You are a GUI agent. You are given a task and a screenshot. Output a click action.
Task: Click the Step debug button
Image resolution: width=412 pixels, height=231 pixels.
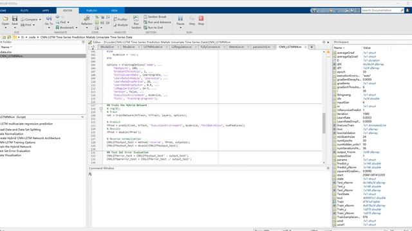pos(192,21)
